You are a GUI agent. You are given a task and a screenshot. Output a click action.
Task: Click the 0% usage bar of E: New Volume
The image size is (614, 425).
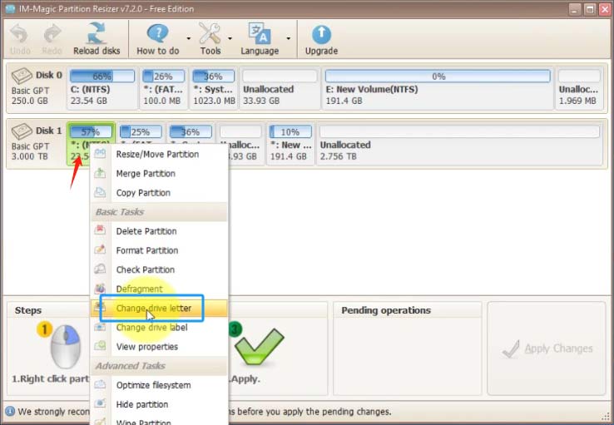(x=438, y=76)
